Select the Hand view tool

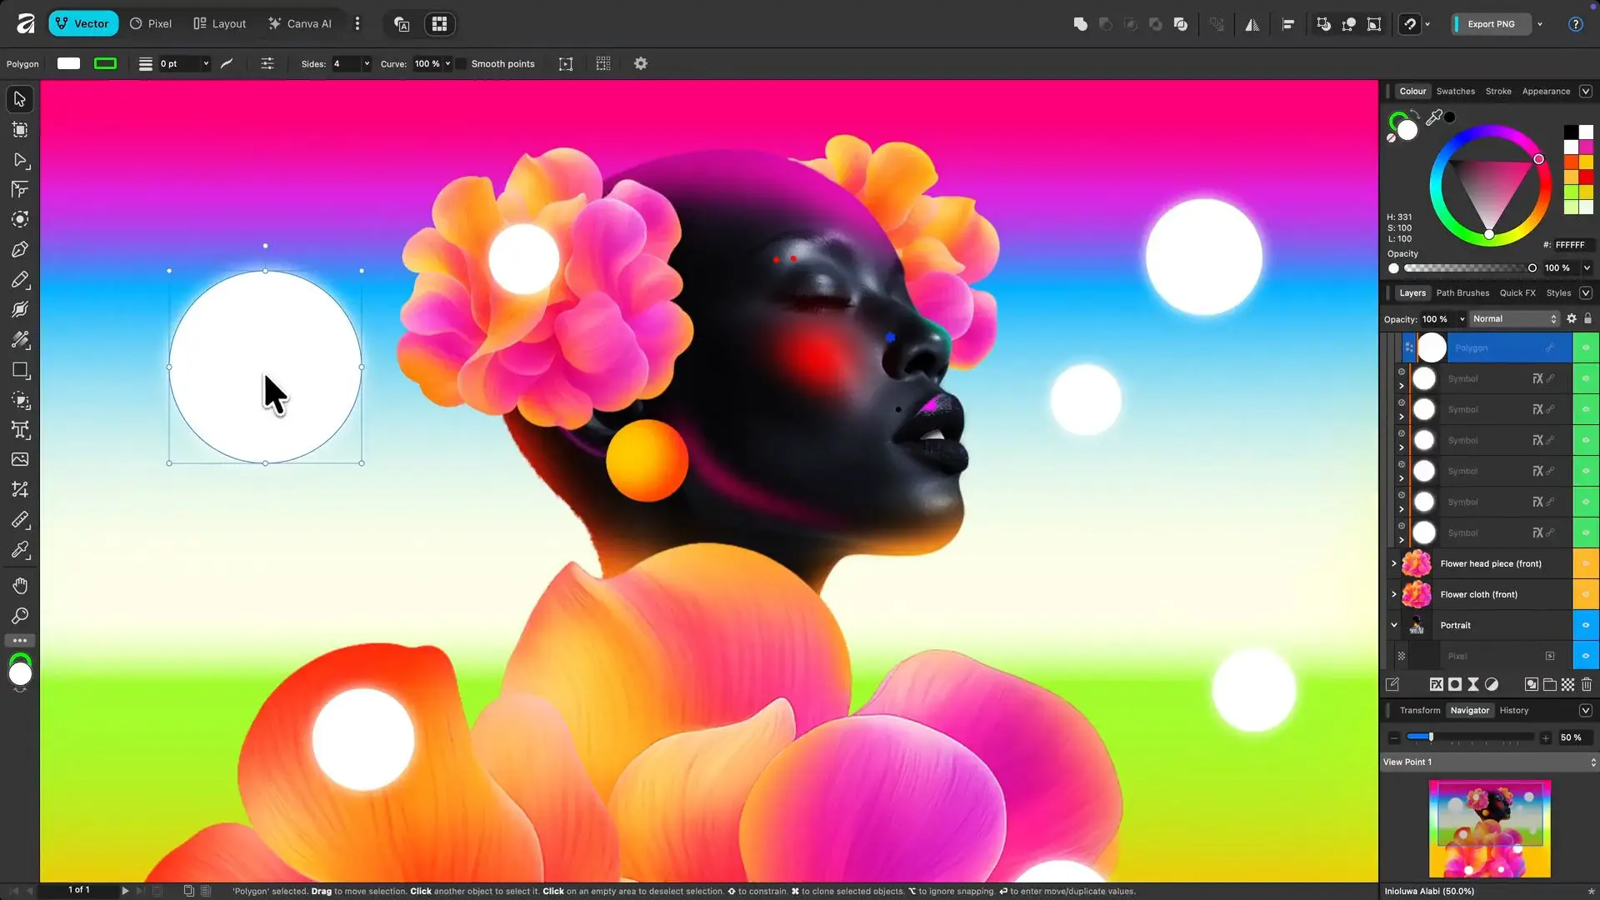[20, 586]
